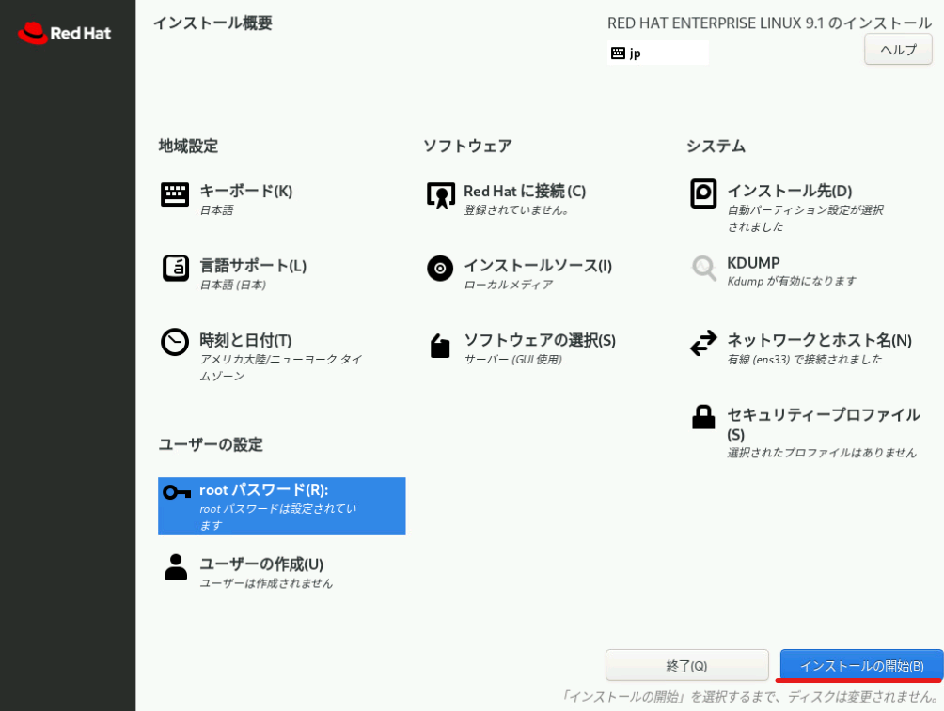Open the キーボード(K) settings link
Viewport: 944px width, 711px height.
(246, 192)
